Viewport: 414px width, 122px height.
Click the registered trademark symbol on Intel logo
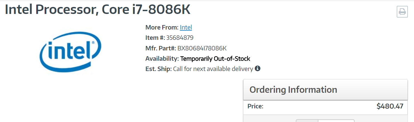point(93,43)
